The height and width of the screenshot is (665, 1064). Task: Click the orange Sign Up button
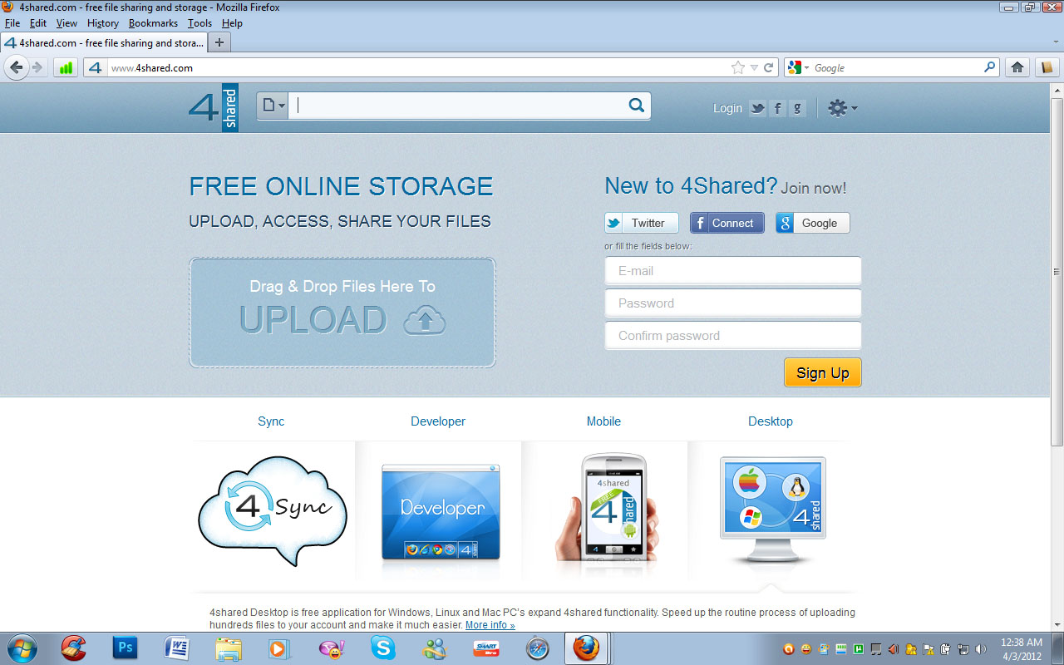tap(823, 372)
